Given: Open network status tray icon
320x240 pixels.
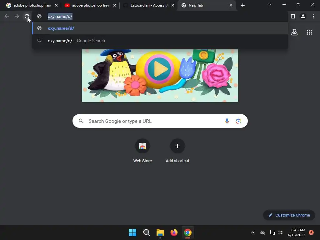Looking at the screenshot, I should click(272, 232).
